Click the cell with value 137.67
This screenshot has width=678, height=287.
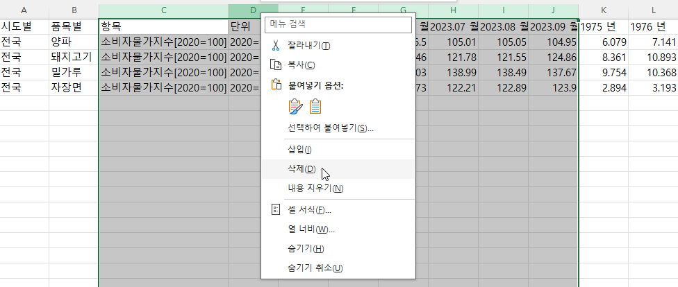point(553,72)
